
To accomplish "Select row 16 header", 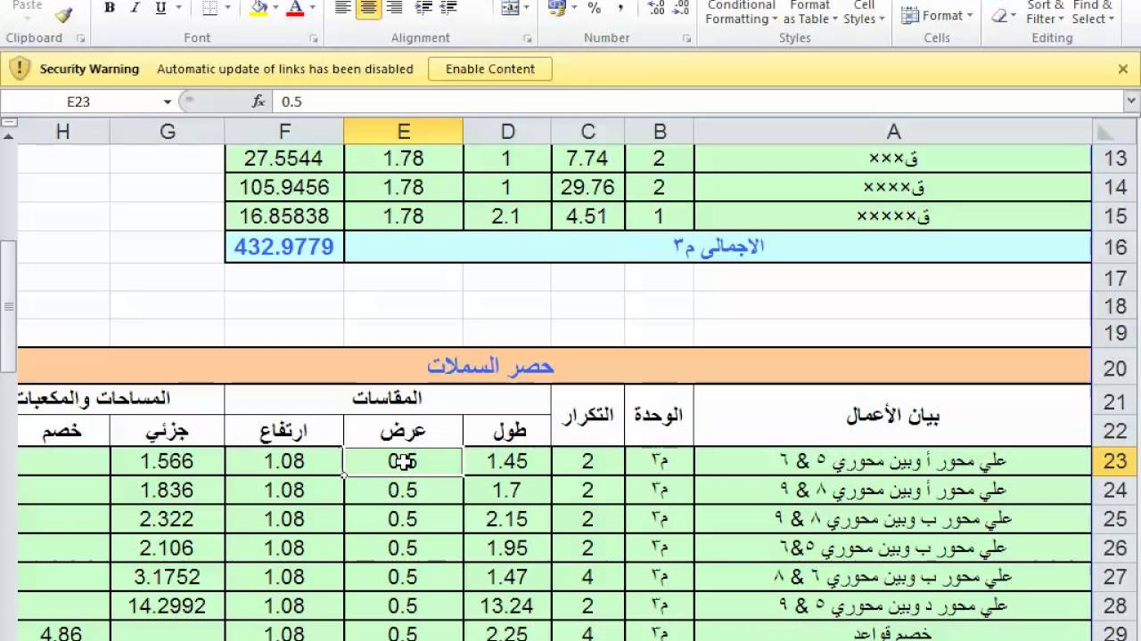I will click(x=1116, y=247).
